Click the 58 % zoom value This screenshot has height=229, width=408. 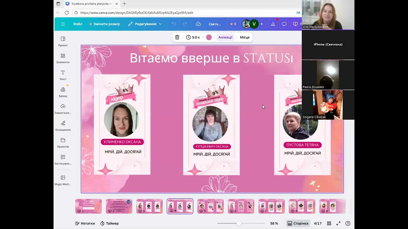pos(274,223)
